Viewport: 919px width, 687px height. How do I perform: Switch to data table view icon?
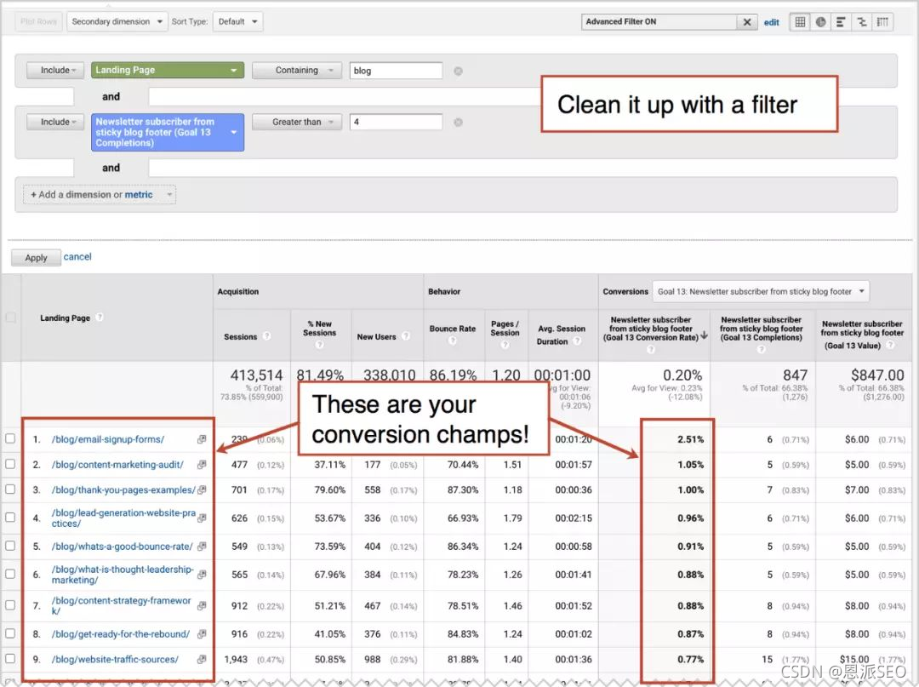point(800,21)
